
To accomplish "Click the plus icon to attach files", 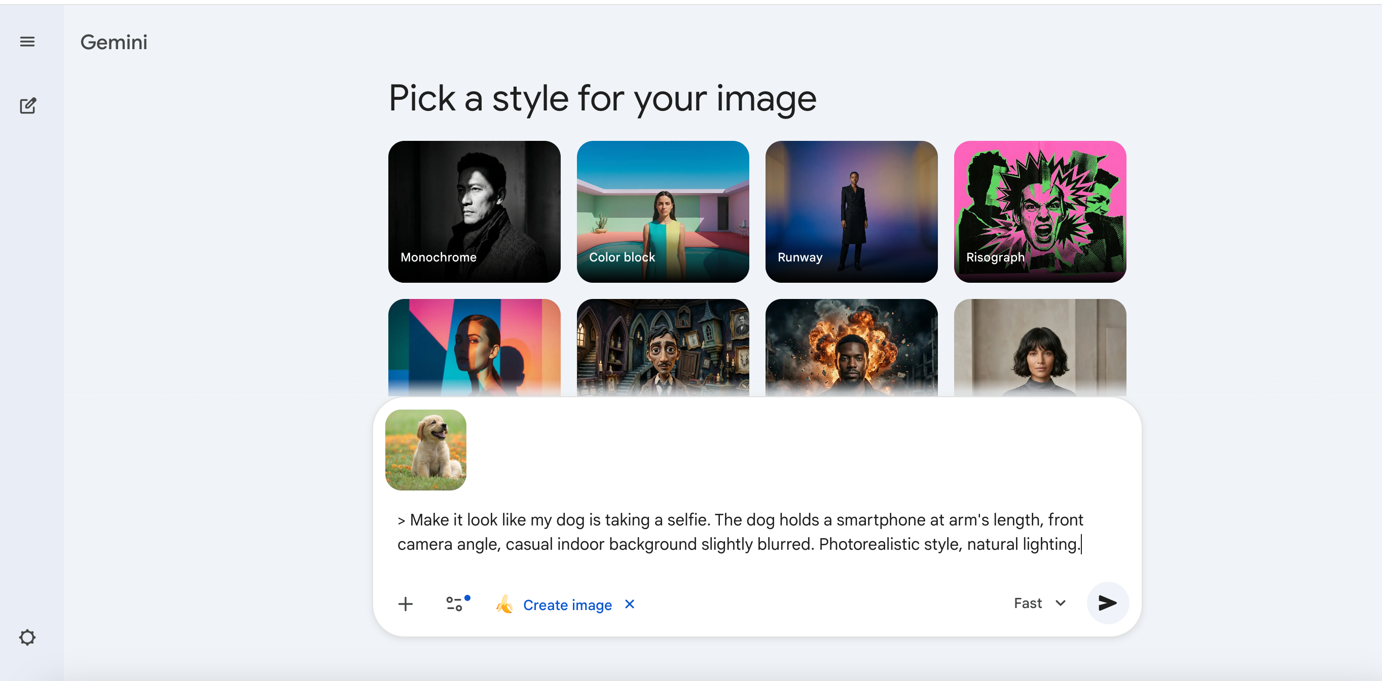I will (405, 604).
